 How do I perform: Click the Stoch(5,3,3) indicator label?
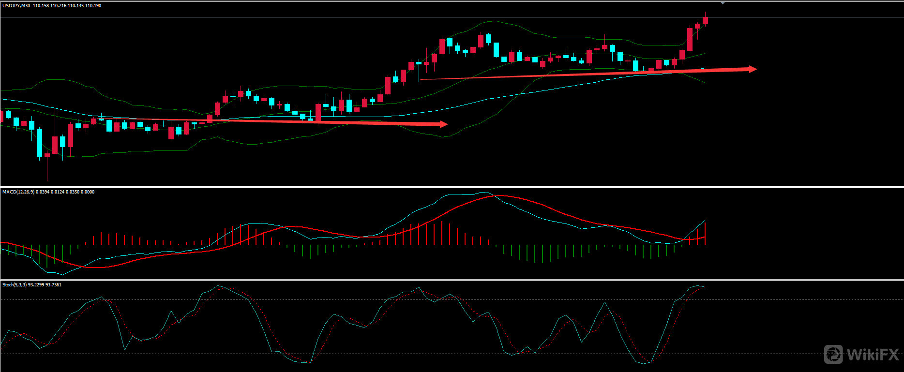(15, 285)
